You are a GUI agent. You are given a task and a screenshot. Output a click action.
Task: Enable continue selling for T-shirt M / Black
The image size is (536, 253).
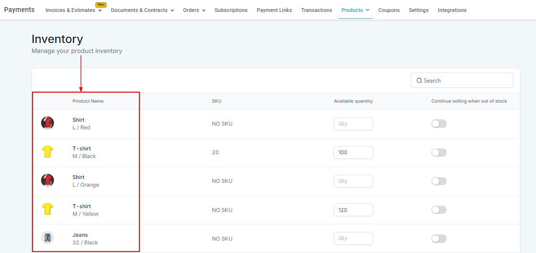[x=439, y=152]
